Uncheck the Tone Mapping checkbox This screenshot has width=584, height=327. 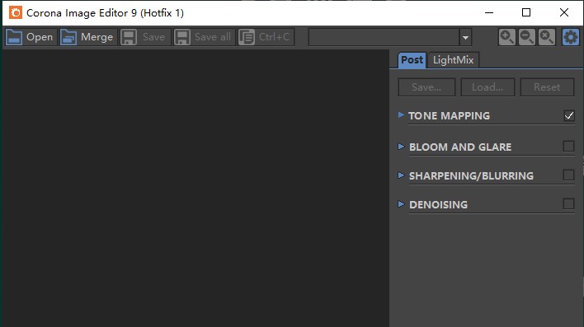click(568, 115)
